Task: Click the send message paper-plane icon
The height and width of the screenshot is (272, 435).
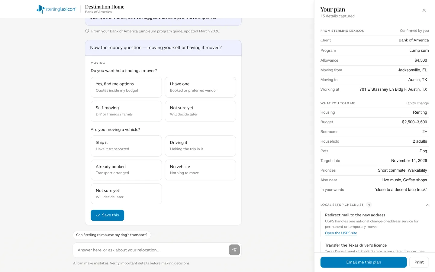Action: click(x=234, y=250)
